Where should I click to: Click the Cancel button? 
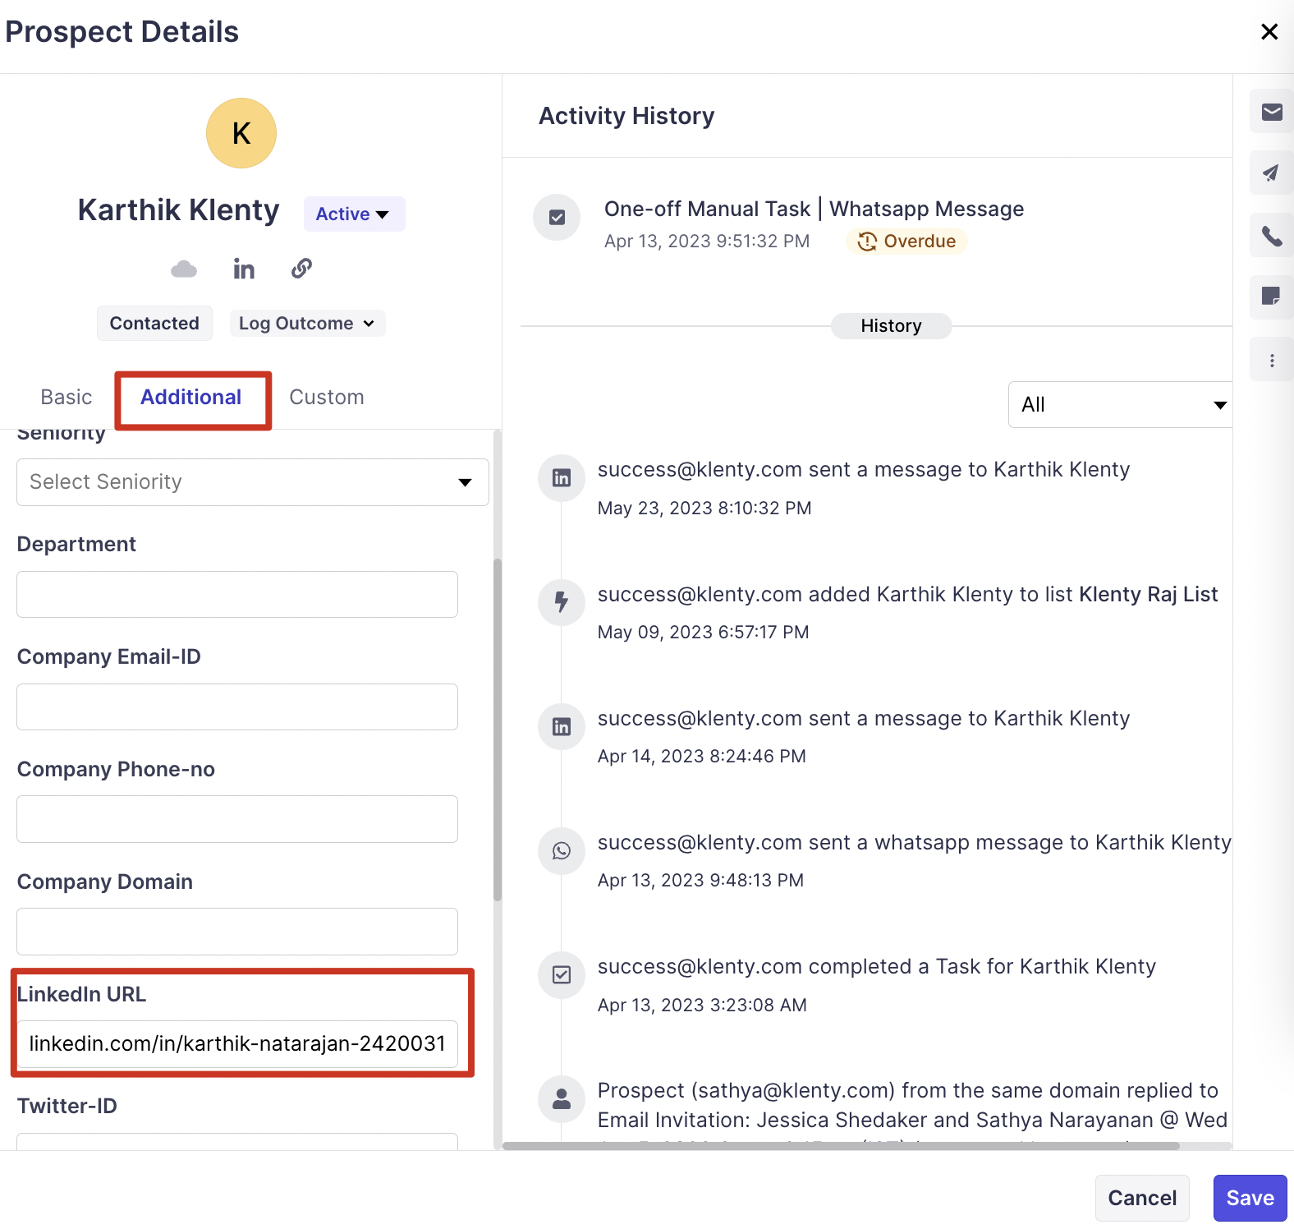click(1141, 1198)
